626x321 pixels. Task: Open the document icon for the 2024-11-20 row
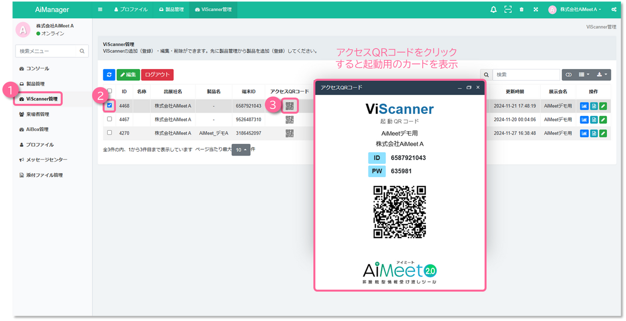[x=594, y=119]
